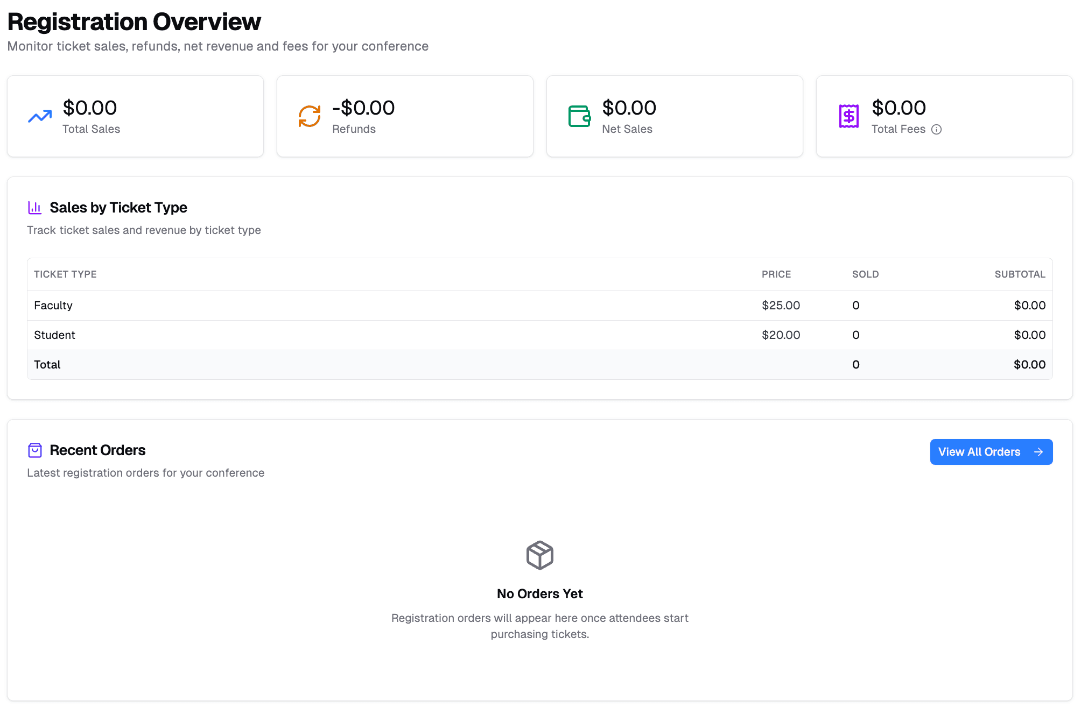This screenshot has width=1081, height=708.
Task: Select the Net Sales summary card
Action: pos(674,116)
